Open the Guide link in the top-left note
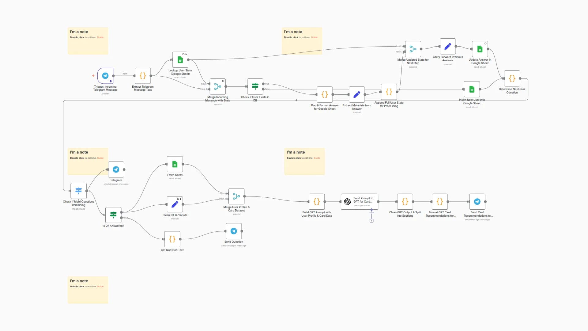Viewport: 588px width, 331px height. pyautogui.click(x=100, y=37)
